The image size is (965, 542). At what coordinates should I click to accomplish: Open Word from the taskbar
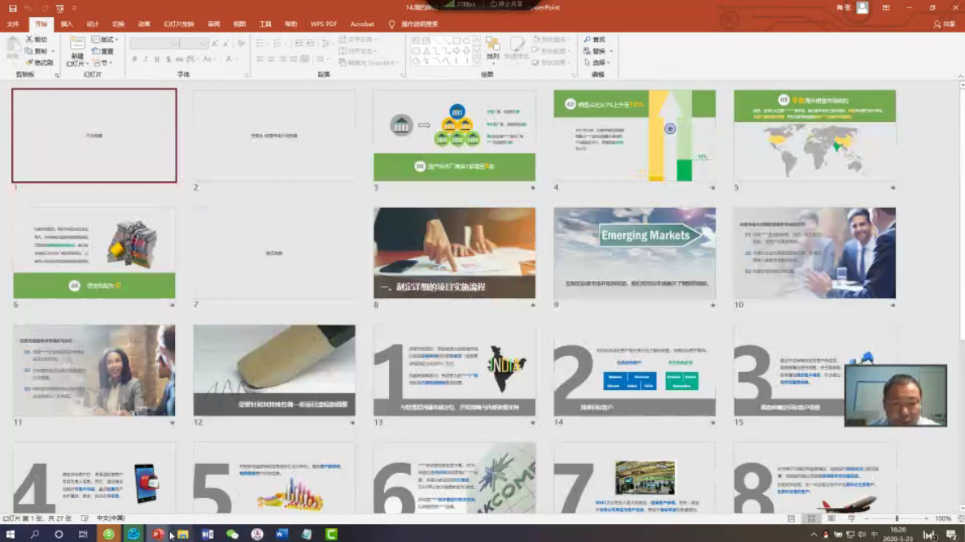pyautogui.click(x=282, y=534)
